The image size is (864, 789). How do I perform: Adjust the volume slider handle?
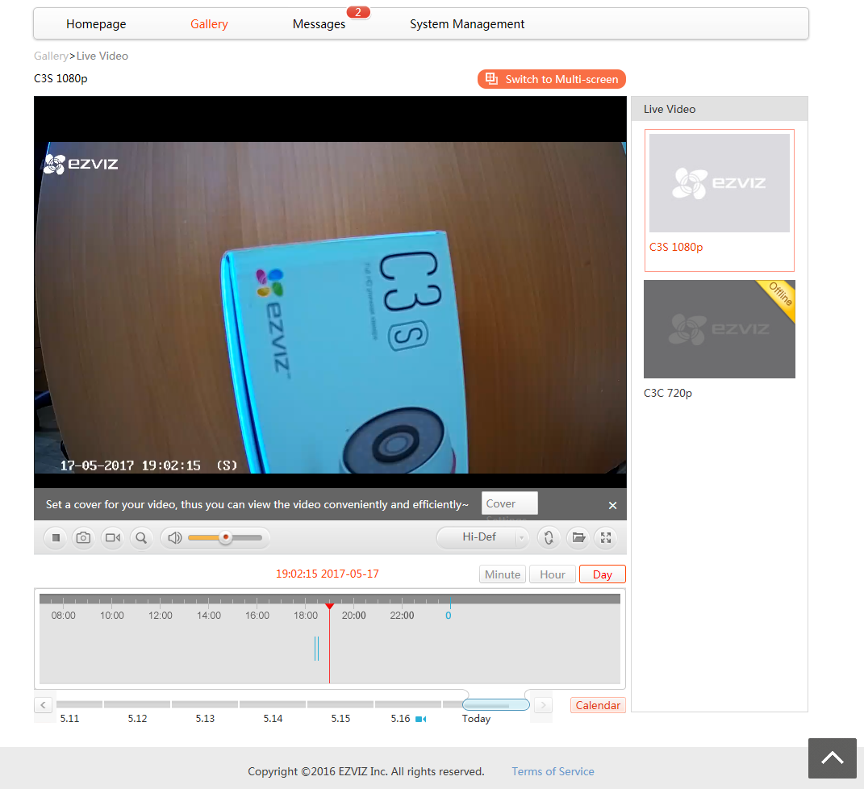click(225, 537)
